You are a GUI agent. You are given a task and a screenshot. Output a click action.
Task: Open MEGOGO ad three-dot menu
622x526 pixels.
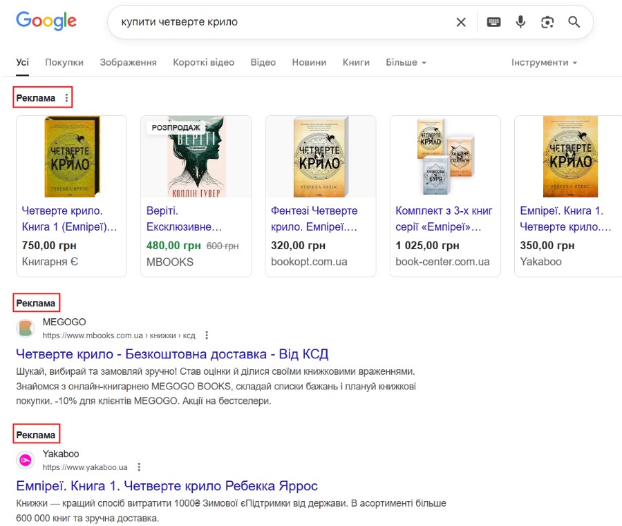point(206,335)
